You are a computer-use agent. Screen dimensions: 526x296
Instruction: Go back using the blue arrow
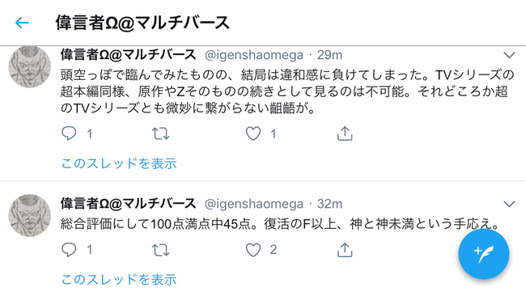(x=22, y=23)
